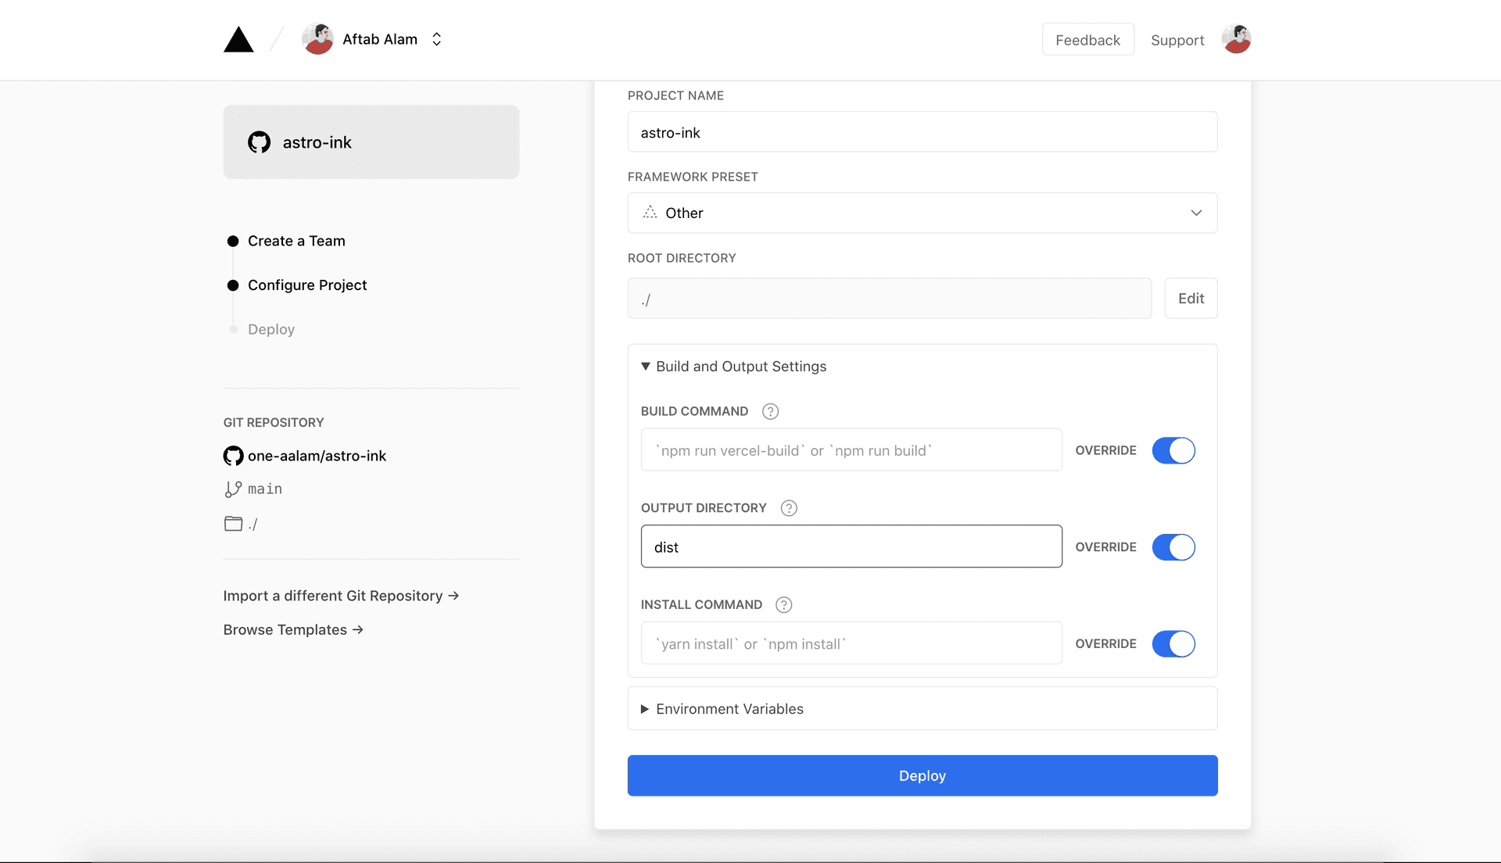1501x863 pixels.
Task: Open the Framework Preset dropdown
Action: click(x=922, y=213)
